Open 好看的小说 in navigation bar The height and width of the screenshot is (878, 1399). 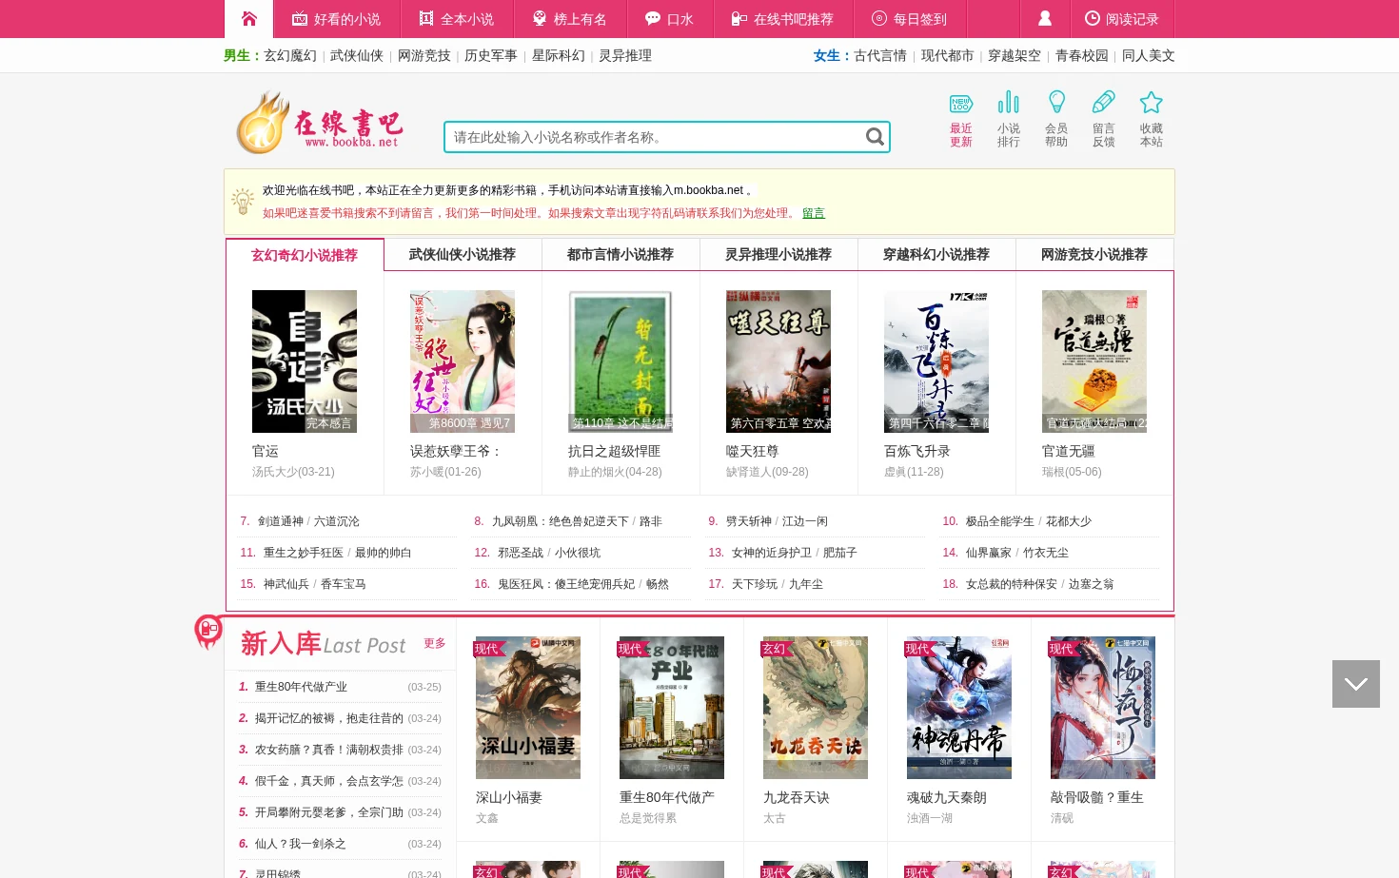[x=336, y=19]
